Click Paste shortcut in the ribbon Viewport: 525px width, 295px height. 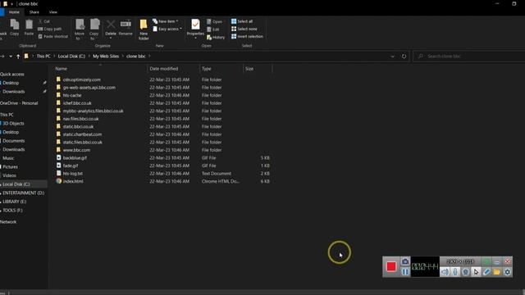coord(52,36)
